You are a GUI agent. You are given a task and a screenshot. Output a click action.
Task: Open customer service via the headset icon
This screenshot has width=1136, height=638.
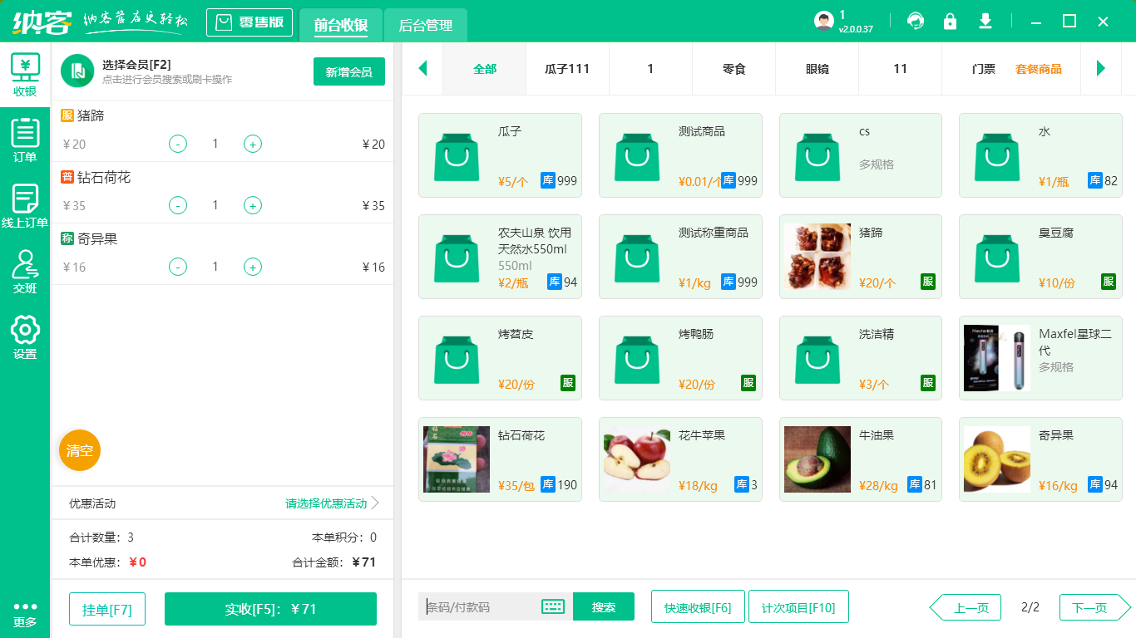pos(916,21)
